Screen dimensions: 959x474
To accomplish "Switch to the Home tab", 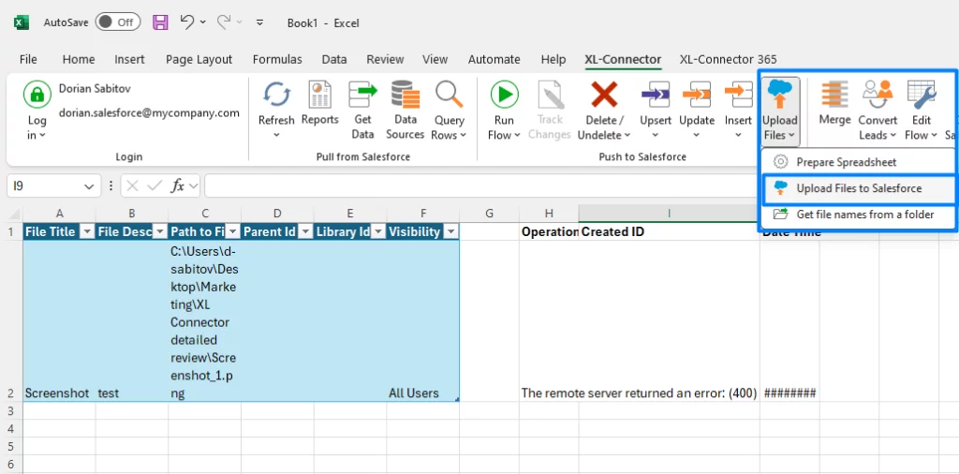I will click(79, 59).
